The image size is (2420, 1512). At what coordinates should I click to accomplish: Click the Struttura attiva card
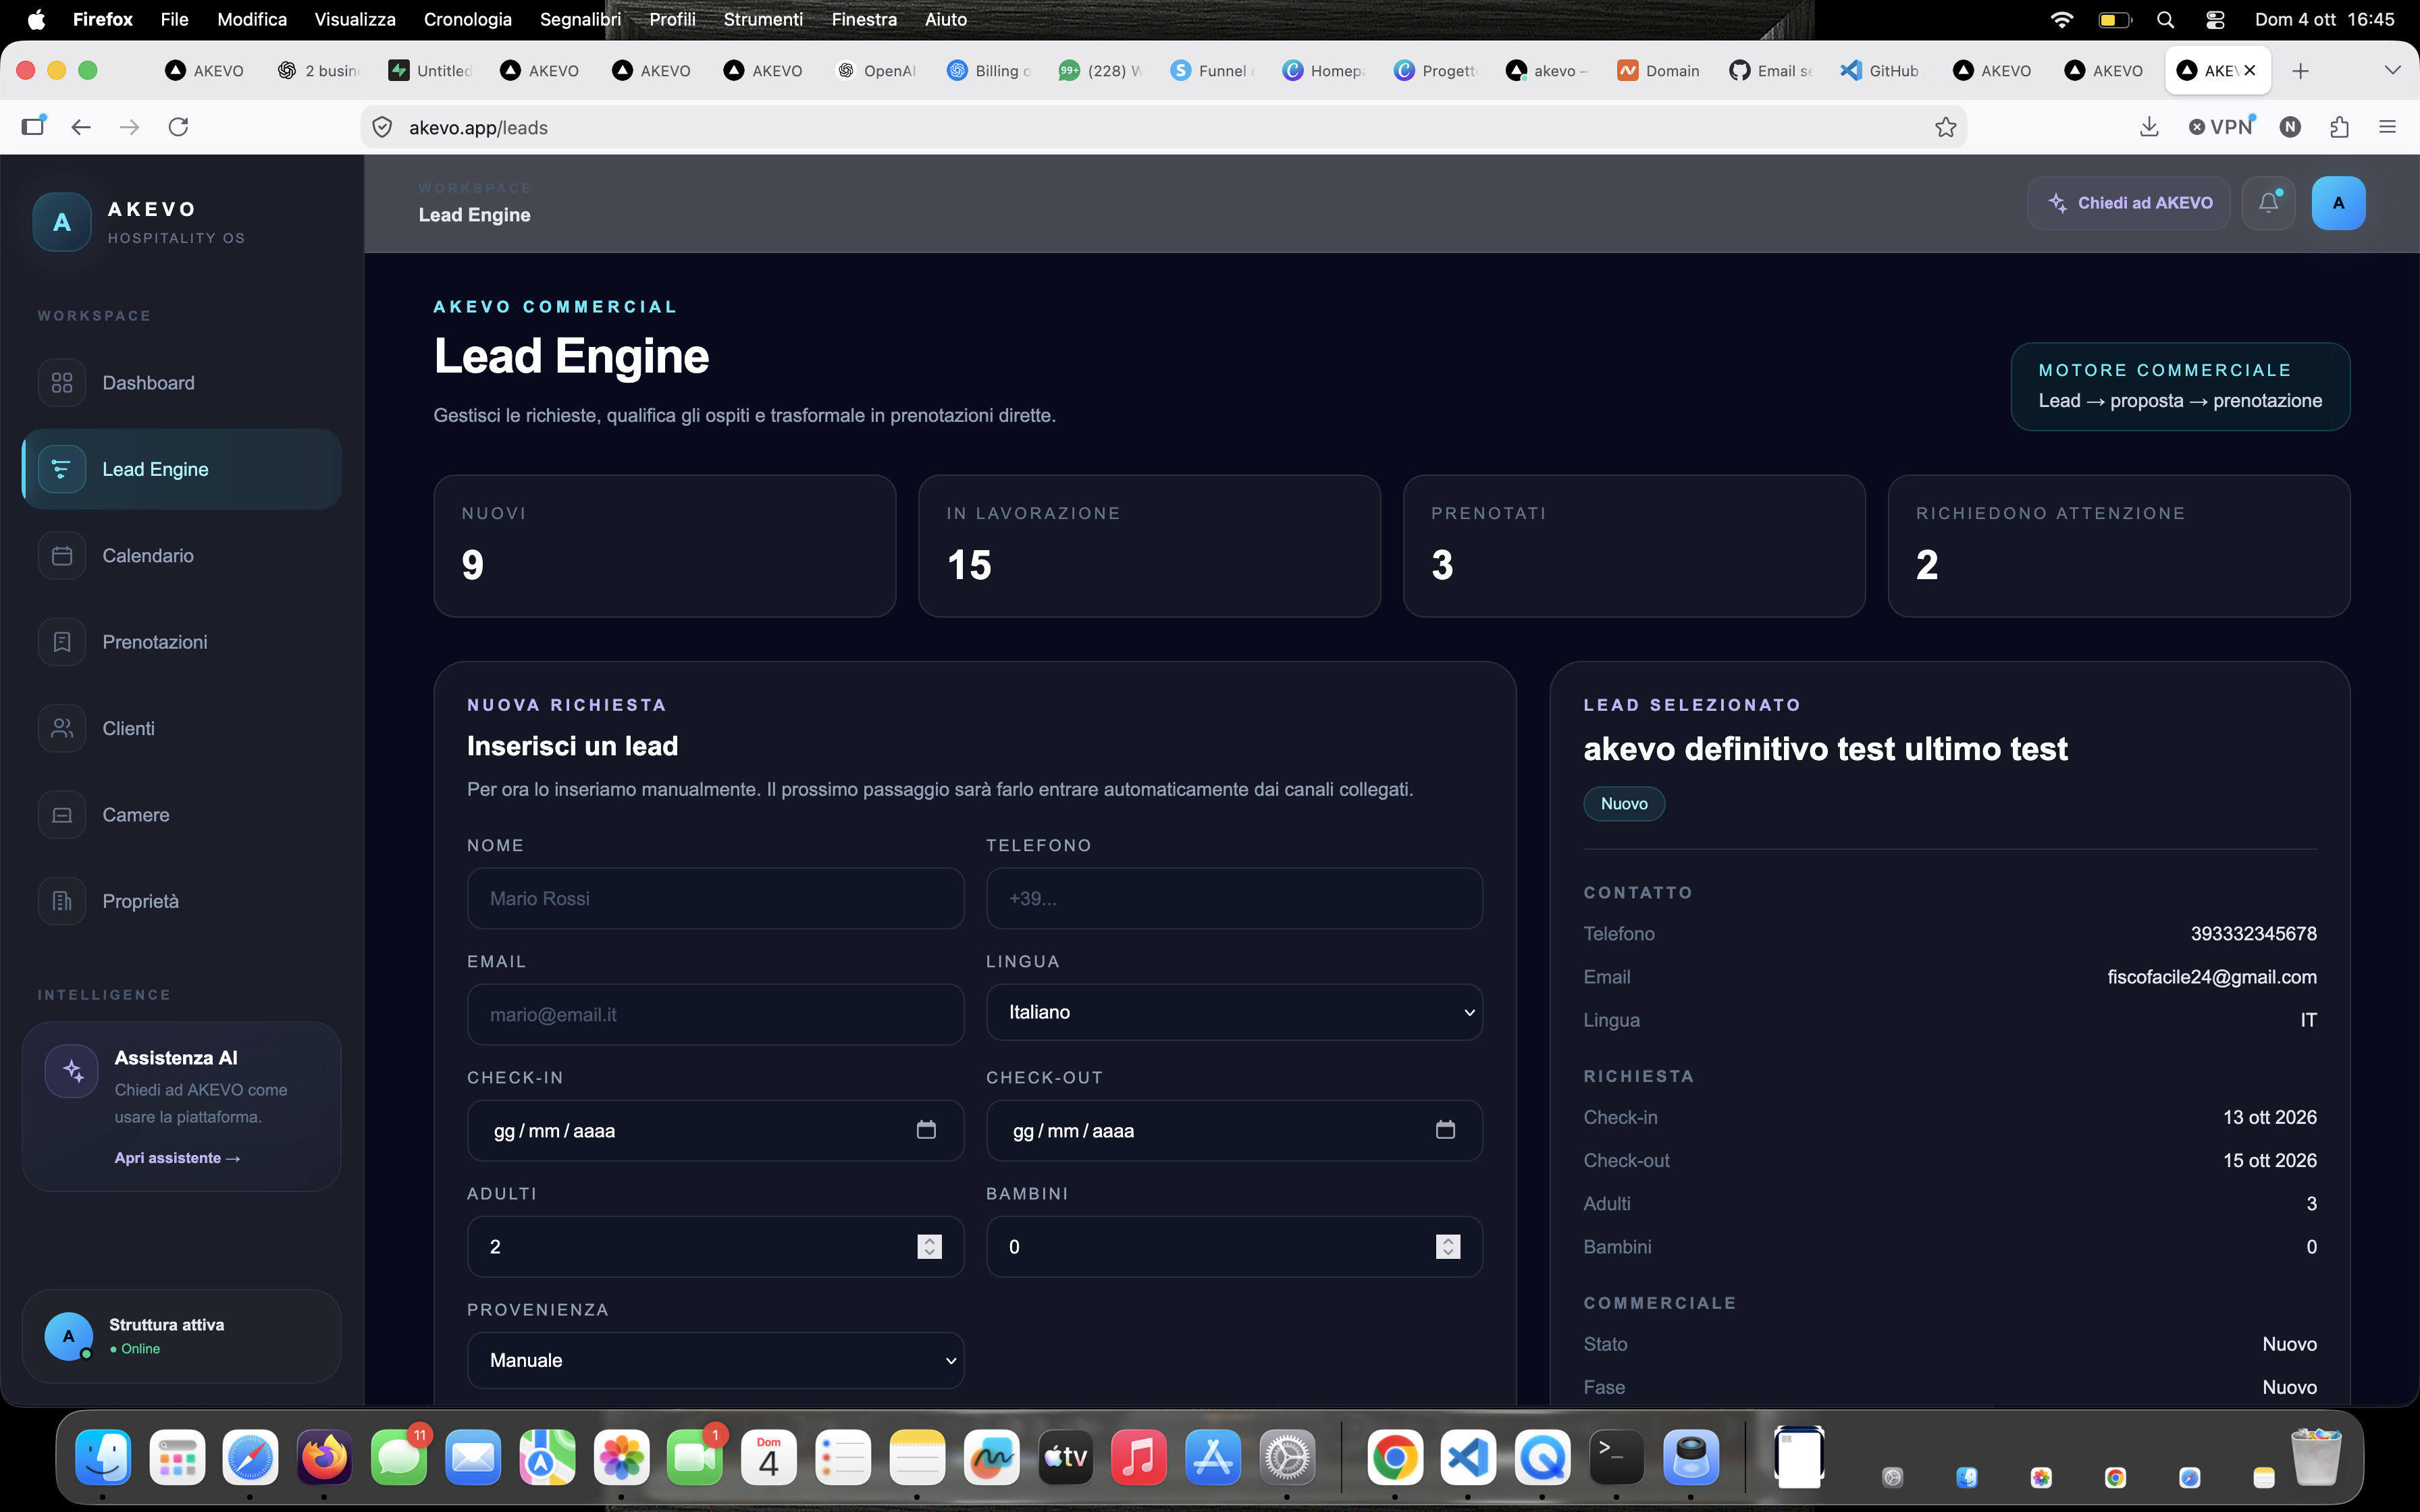pyautogui.click(x=181, y=1336)
